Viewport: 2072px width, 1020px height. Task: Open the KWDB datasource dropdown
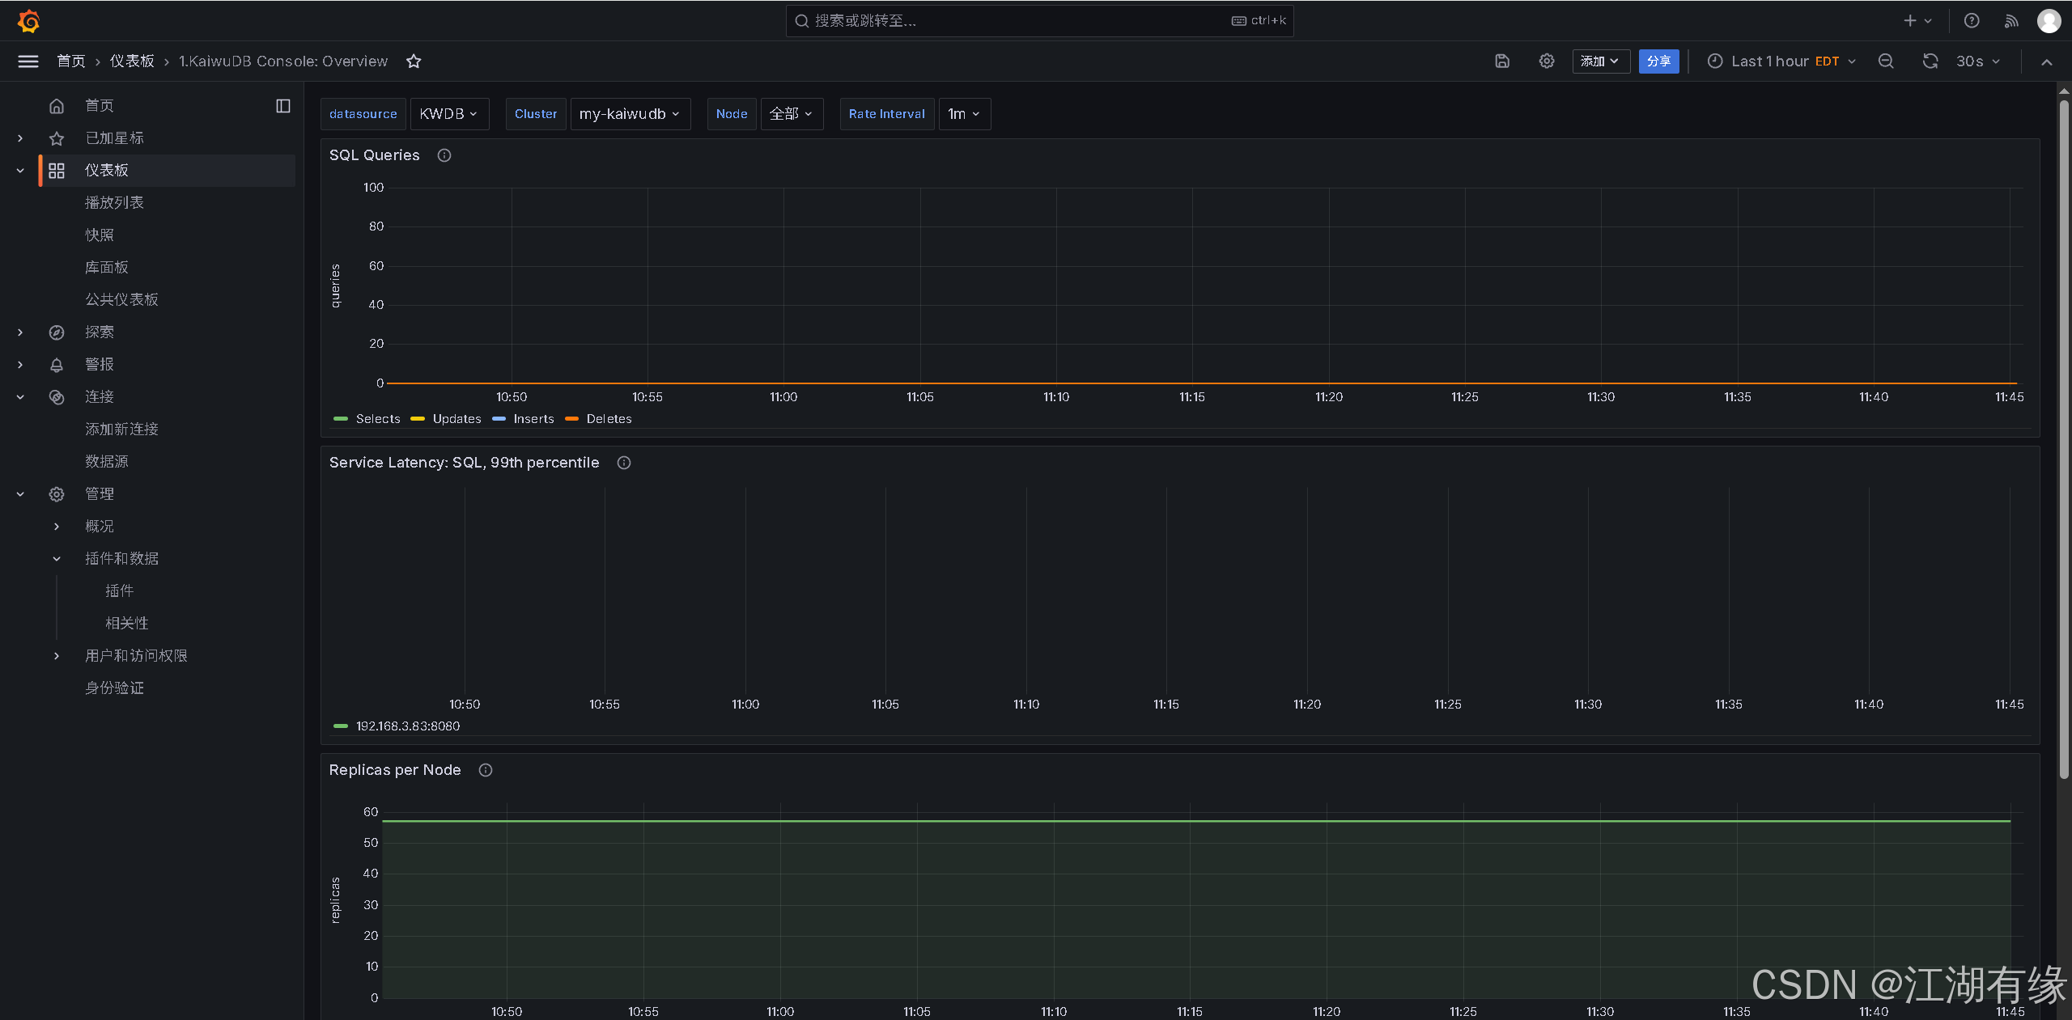(x=449, y=114)
